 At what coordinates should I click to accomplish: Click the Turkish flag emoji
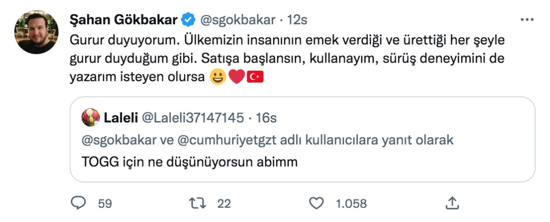click(x=255, y=77)
